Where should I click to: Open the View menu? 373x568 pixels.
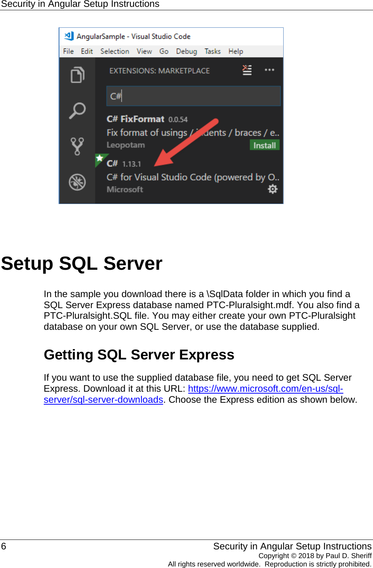(144, 51)
